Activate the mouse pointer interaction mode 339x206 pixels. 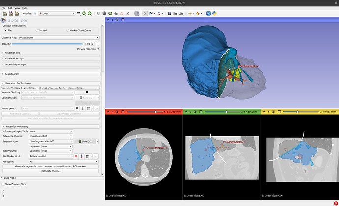(x=145, y=13)
